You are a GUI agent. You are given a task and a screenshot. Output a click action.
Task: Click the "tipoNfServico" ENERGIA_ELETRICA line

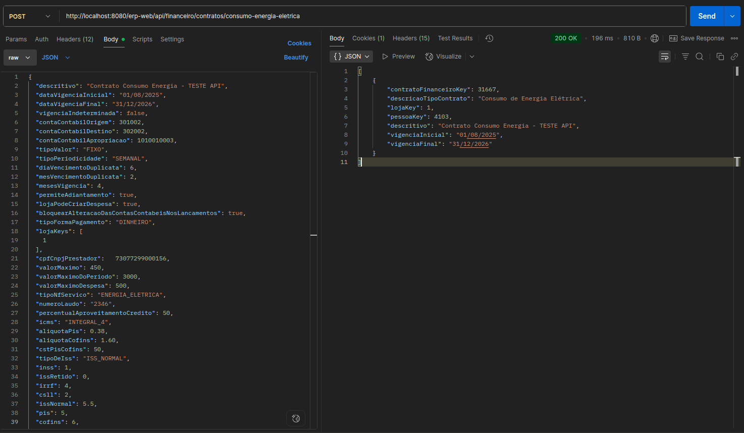101,295
